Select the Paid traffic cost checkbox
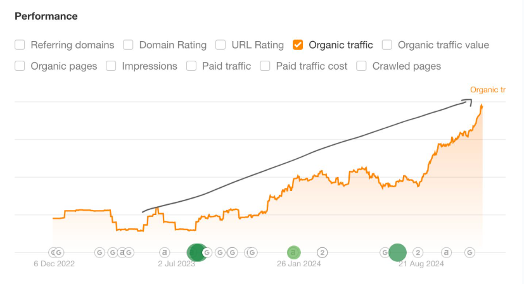 [265, 66]
